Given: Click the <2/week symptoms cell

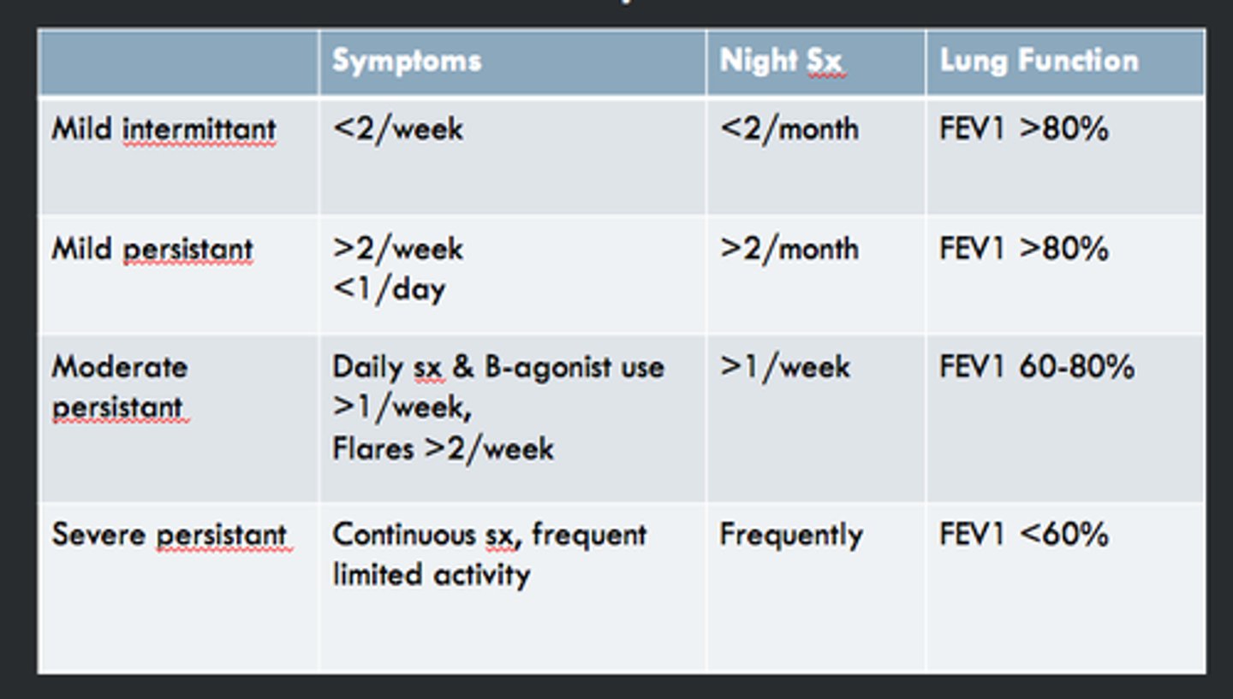Looking at the screenshot, I should (x=398, y=129).
